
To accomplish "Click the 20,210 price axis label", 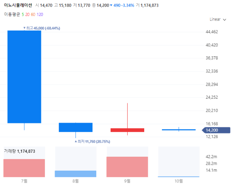I will (x=212, y=111).
